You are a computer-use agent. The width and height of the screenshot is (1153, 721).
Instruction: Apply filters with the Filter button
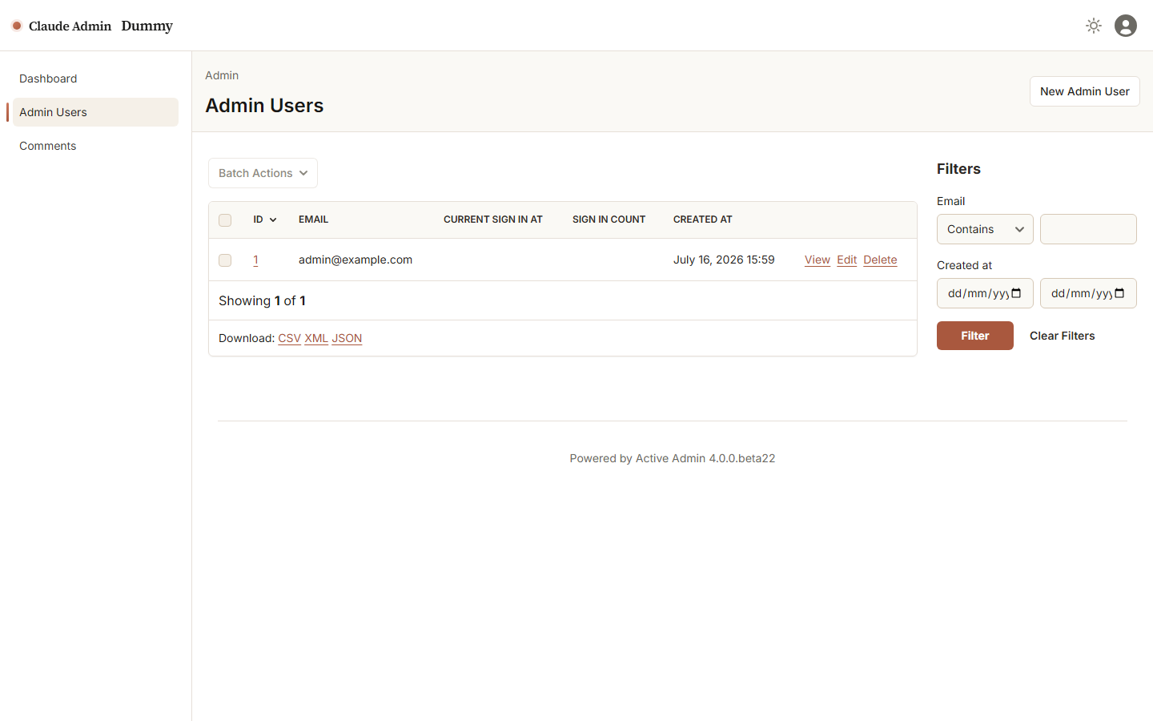(975, 336)
